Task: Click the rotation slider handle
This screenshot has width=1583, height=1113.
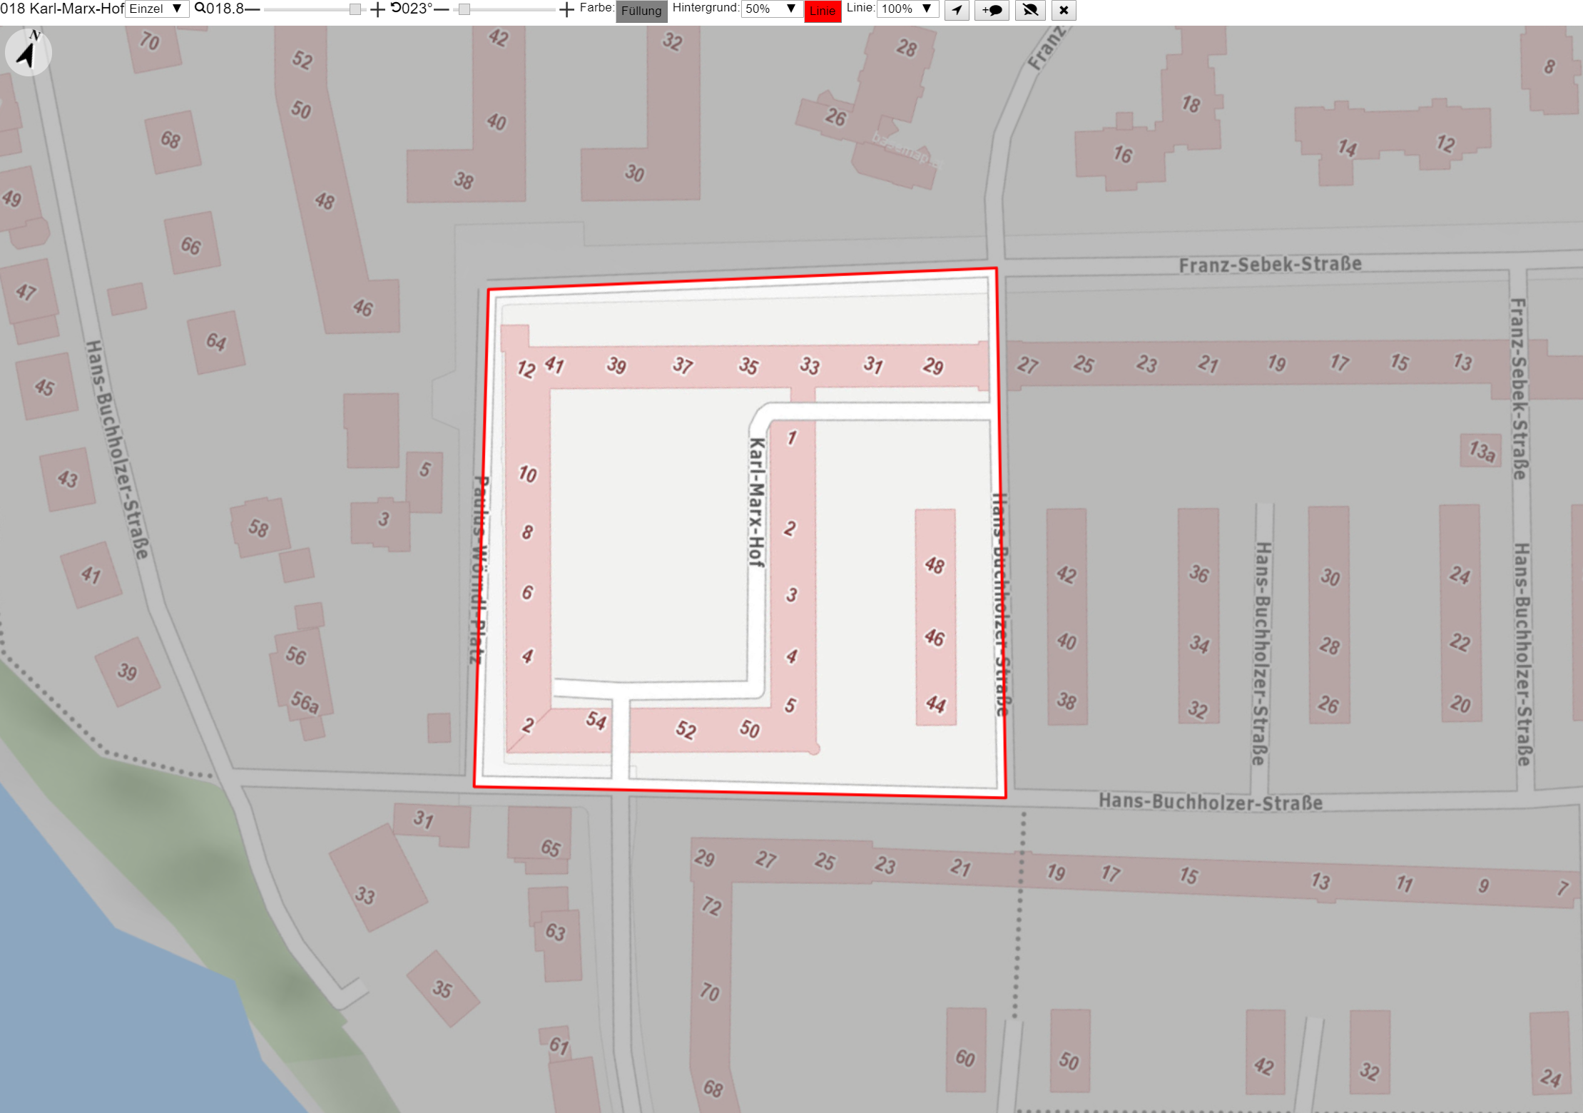Action: (x=464, y=9)
